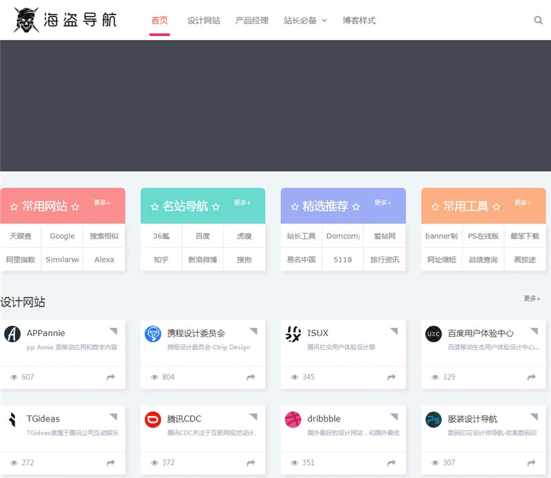Click the 名站导航 category header
Viewport: 551px width, 478px height.
[202, 206]
